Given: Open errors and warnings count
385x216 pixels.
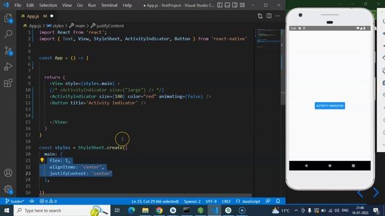Looking at the screenshot, I should [48, 202].
